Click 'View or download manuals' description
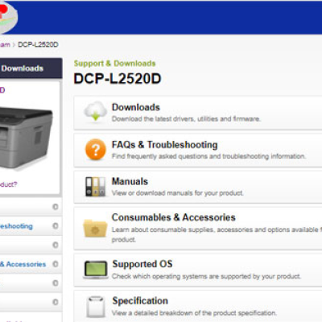The height and width of the screenshot is (322, 322). click(x=177, y=193)
